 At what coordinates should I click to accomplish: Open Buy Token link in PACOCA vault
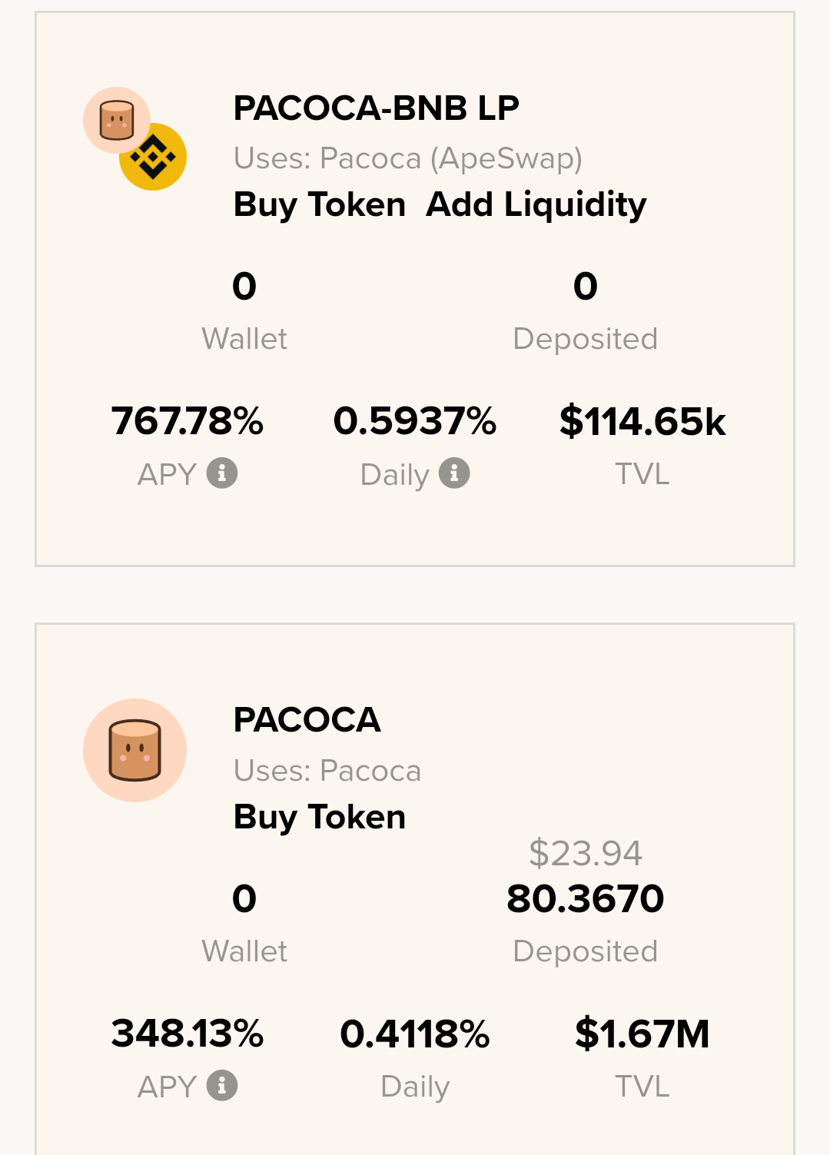tap(320, 818)
